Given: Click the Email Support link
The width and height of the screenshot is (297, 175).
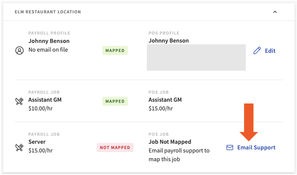Looking at the screenshot, I should (256, 147).
